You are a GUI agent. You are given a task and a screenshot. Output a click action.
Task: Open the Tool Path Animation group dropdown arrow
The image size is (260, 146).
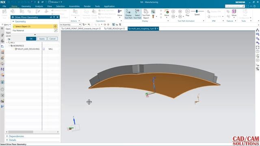204,21
